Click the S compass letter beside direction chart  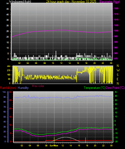pyautogui.click(x=117, y=75)
